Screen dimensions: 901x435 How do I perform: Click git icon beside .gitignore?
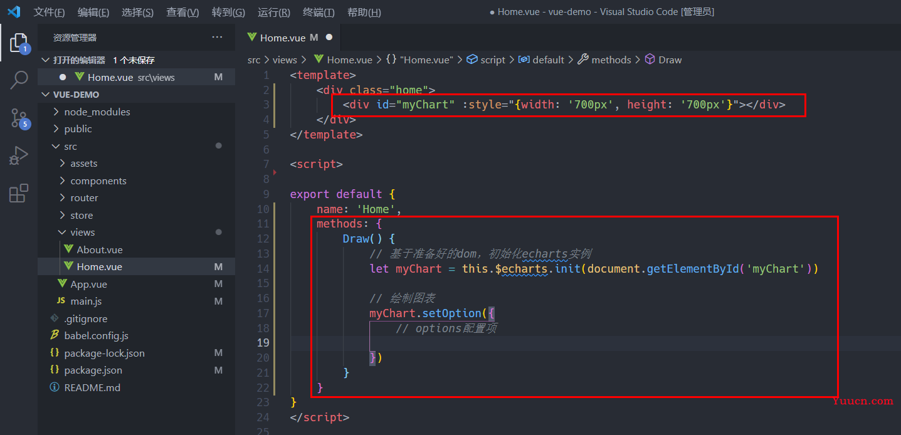[x=55, y=318]
